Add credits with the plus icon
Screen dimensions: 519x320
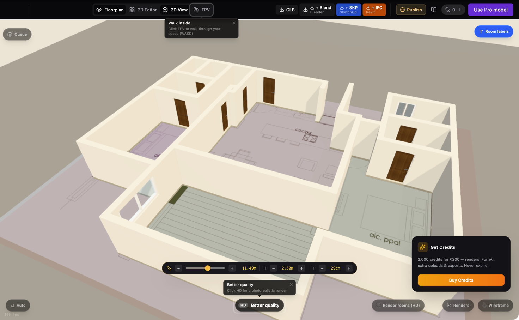pyautogui.click(x=459, y=10)
